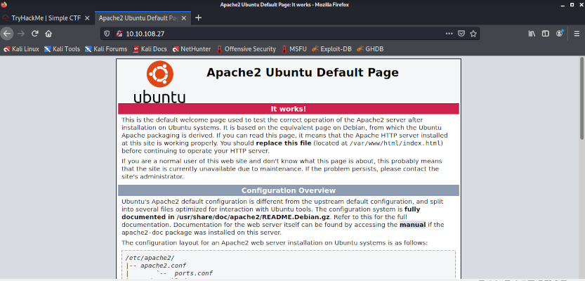Open a new tab with plus button
The width and height of the screenshot is (585, 281).
(x=198, y=17)
